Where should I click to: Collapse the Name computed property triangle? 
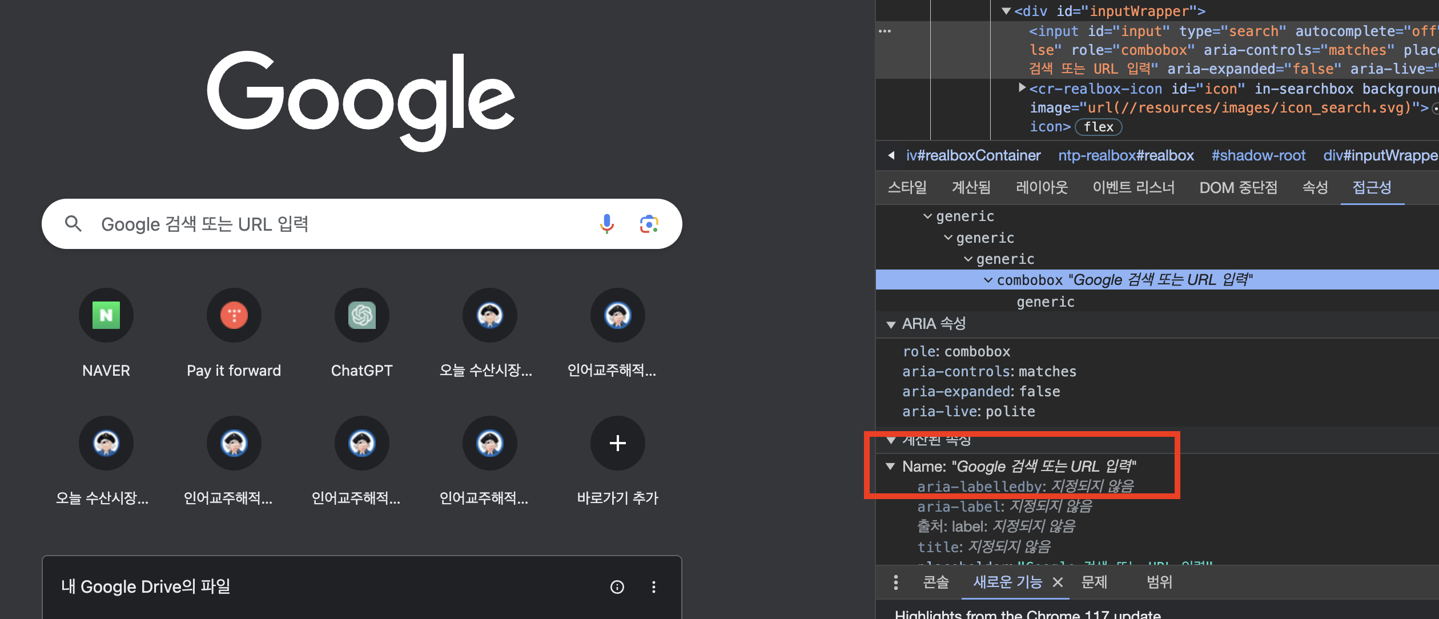890,467
